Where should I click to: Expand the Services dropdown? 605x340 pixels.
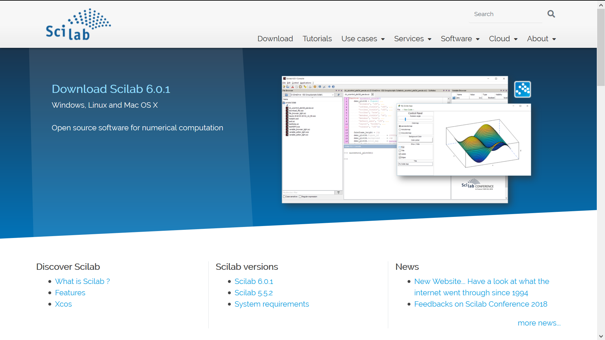click(x=412, y=39)
